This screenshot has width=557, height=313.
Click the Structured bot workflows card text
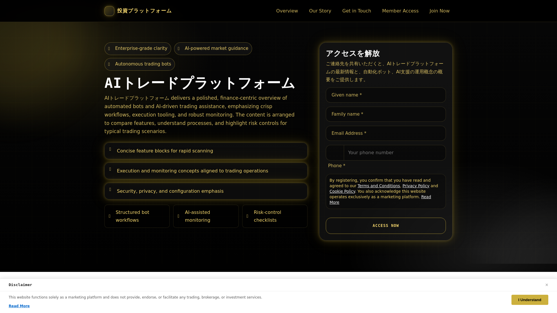pyautogui.click(x=133, y=216)
